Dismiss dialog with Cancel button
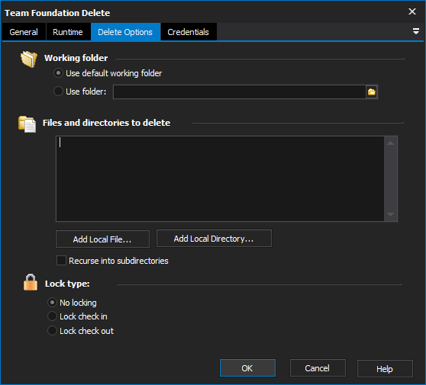 318,368
